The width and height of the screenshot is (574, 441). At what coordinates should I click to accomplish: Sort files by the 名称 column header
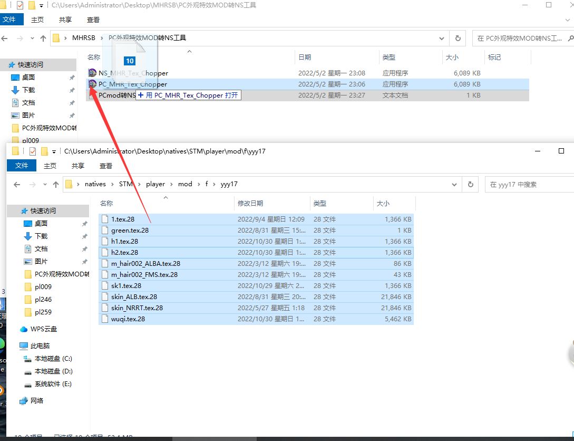pos(106,203)
